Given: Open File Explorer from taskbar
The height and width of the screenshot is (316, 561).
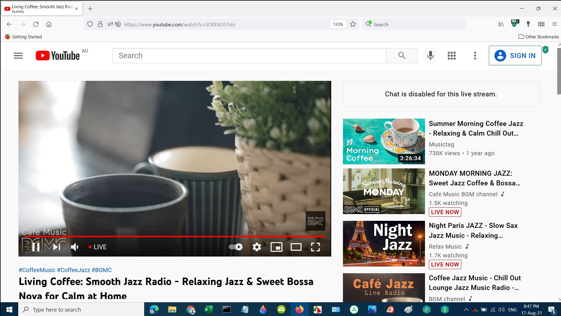Looking at the screenshot, I should click(x=172, y=310).
